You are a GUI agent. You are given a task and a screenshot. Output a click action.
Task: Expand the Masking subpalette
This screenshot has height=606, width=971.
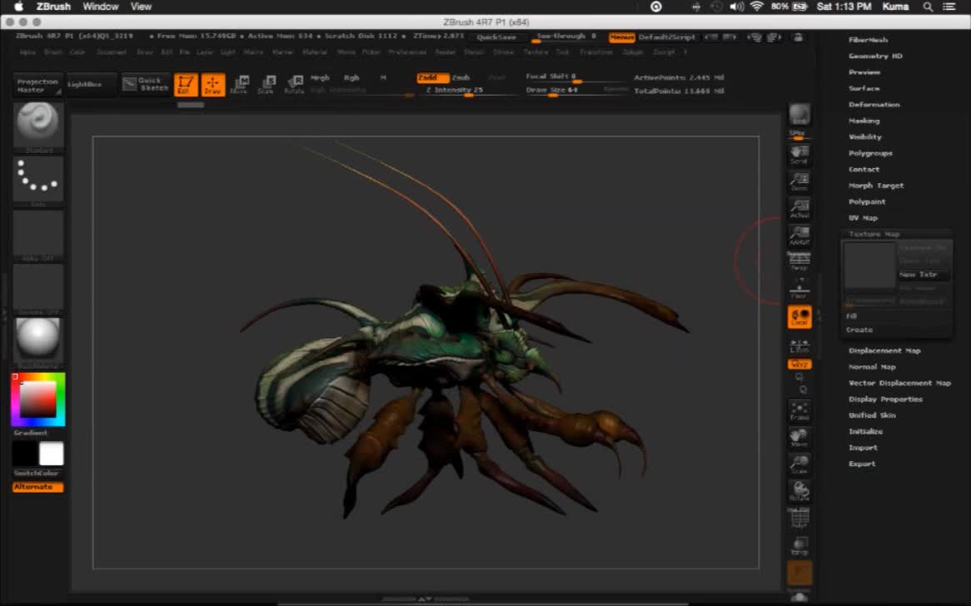[x=864, y=121]
